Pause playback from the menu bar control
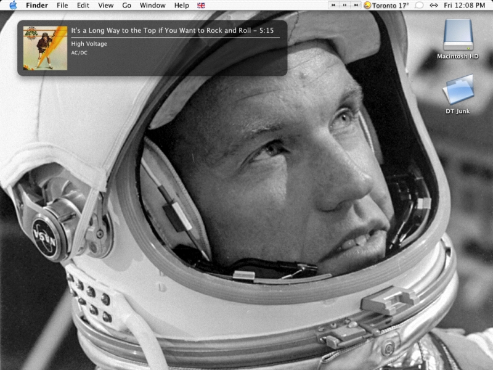The height and width of the screenshot is (370, 493). (x=345, y=5)
